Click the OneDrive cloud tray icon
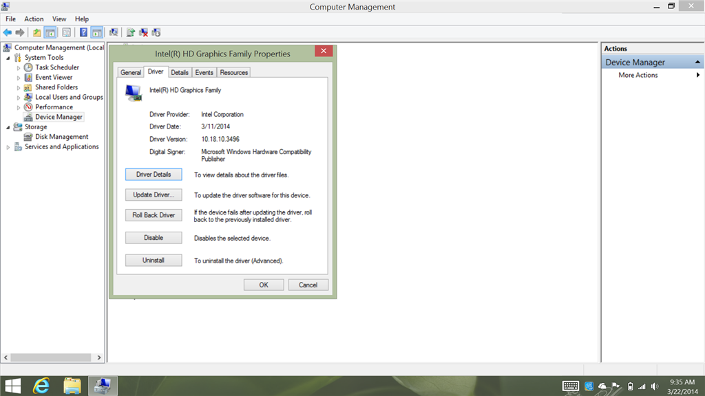705x396 pixels. pyautogui.click(x=602, y=386)
